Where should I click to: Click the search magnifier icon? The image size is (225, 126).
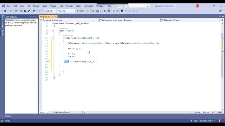148,6
